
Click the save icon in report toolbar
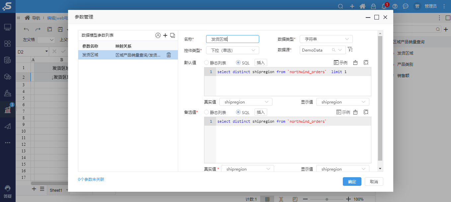click(x=60, y=29)
